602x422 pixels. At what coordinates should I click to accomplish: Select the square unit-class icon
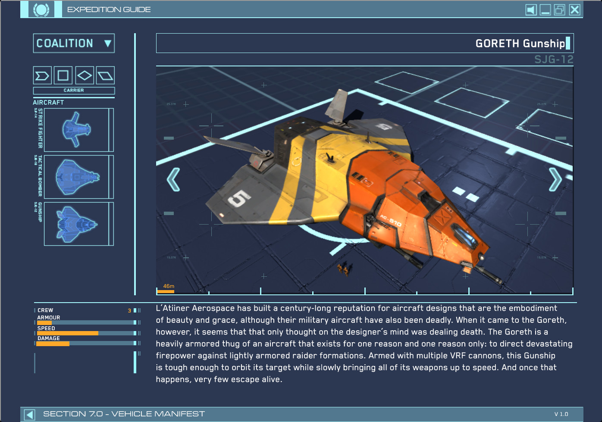click(63, 75)
